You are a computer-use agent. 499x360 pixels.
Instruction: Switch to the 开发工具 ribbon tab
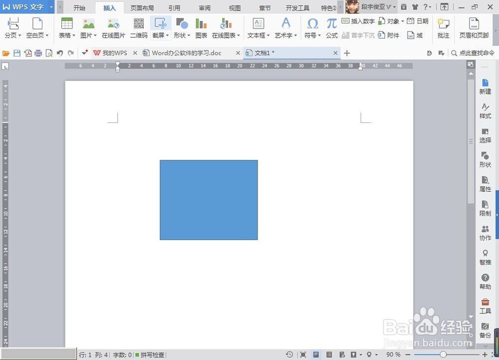click(297, 8)
